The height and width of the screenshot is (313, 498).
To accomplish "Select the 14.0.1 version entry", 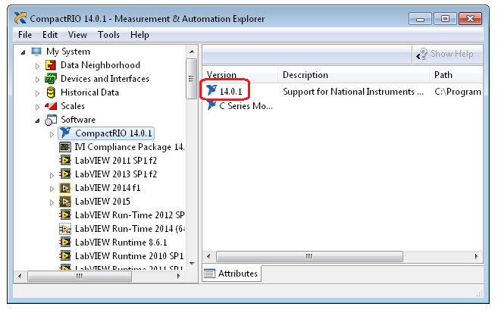I will 230,92.
